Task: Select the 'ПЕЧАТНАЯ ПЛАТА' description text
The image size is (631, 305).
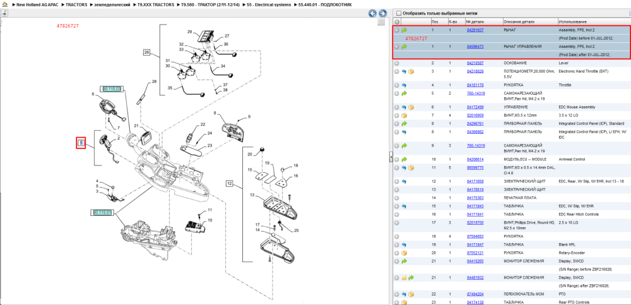Action: coord(522,198)
